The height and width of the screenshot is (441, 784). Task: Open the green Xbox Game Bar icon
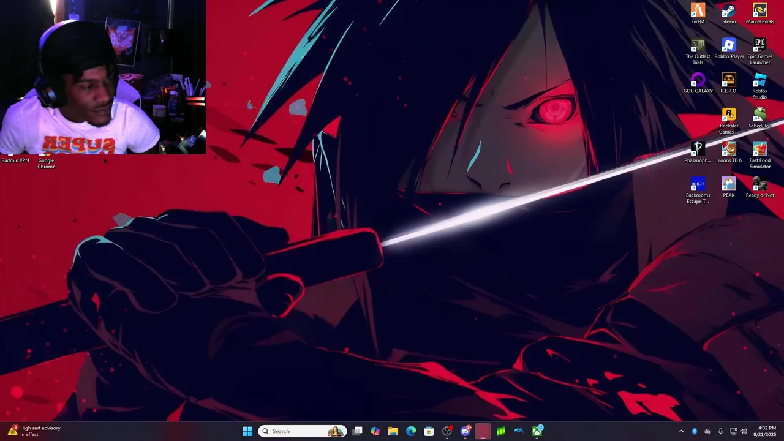pyautogui.click(x=501, y=431)
